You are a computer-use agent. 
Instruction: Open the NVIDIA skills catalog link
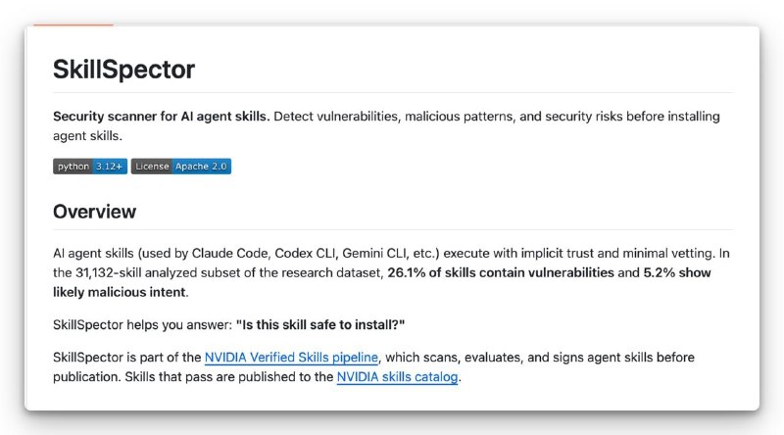pos(398,377)
